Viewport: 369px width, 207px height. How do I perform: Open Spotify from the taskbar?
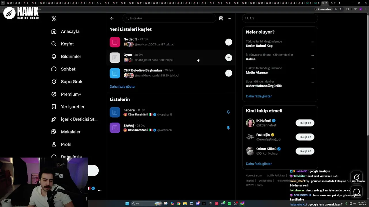pos(229,204)
